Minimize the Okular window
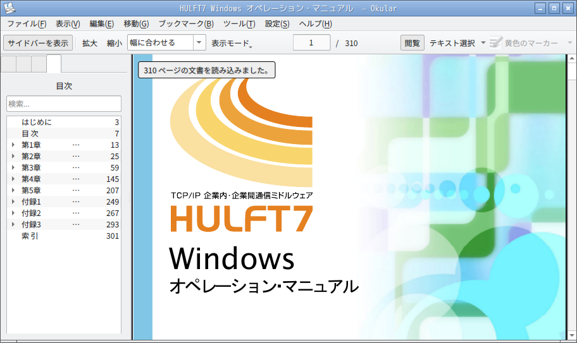 pos(540,8)
